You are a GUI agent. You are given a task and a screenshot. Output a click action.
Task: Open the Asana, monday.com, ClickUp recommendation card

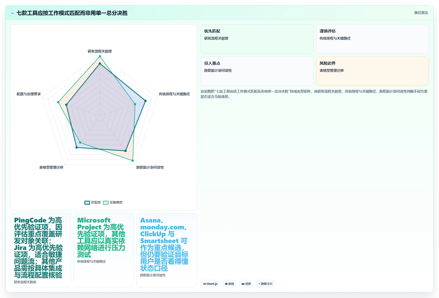[x=167, y=250]
